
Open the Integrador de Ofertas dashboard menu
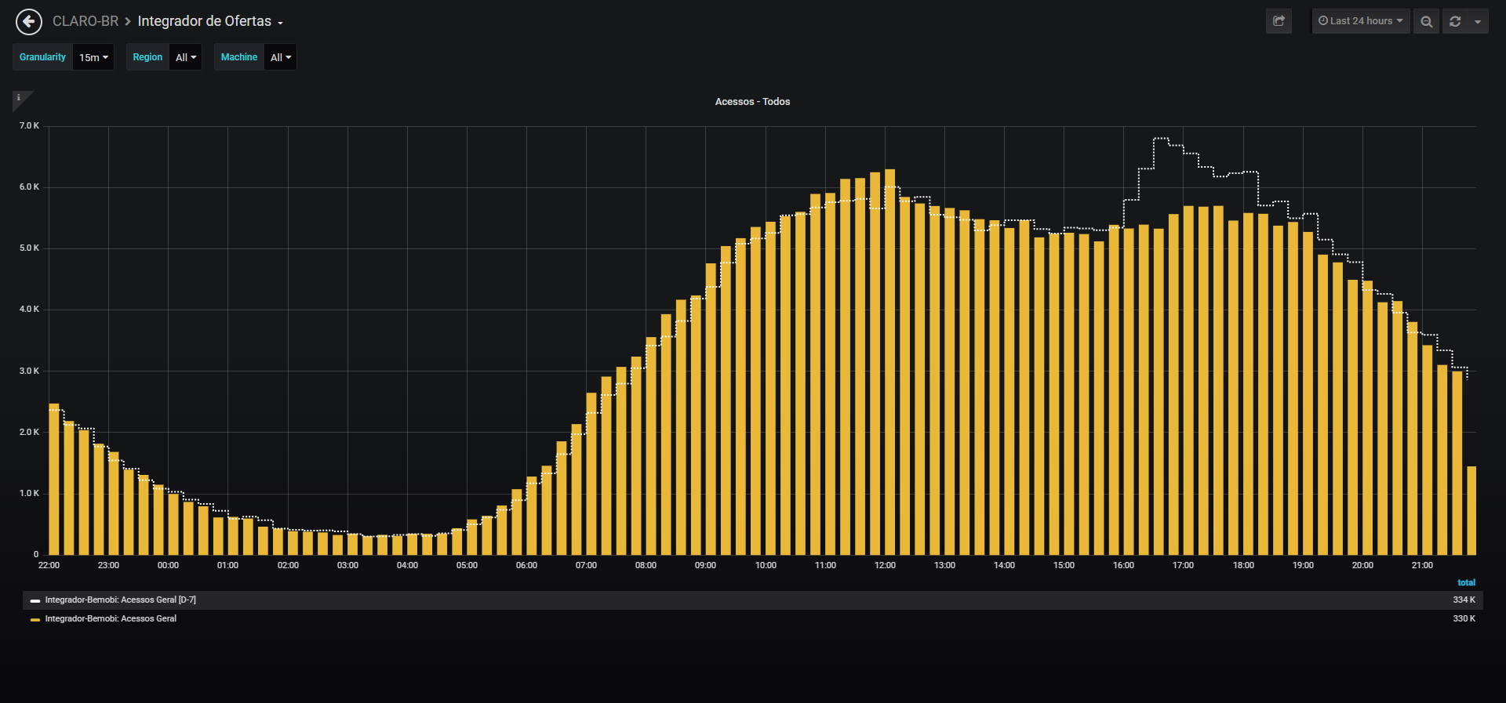pos(210,21)
